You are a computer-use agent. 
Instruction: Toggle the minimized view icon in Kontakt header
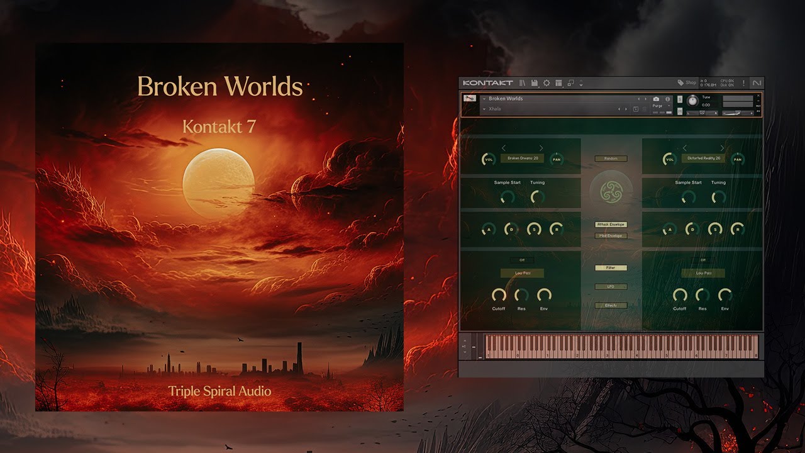coord(571,83)
